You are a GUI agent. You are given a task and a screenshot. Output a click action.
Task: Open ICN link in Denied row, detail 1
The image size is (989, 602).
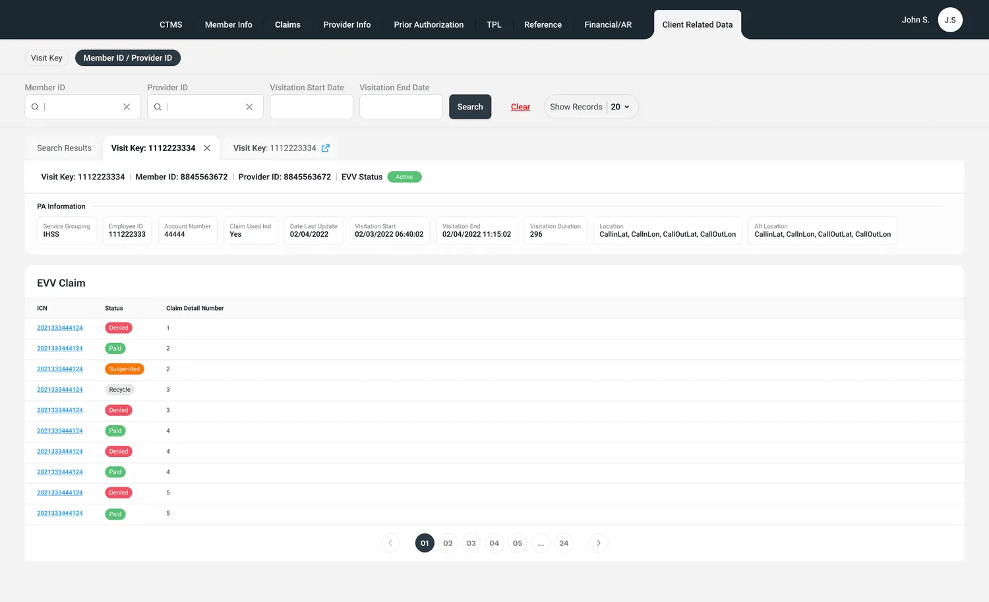[x=60, y=328]
